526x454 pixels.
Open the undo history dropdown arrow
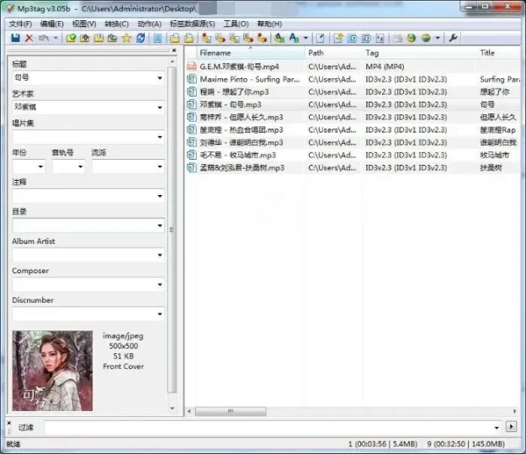[56, 38]
